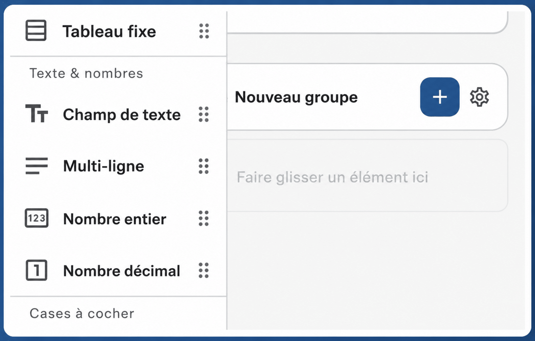The image size is (535, 341).
Task: Click the Multi-ligne lines icon
Action: coord(36,166)
